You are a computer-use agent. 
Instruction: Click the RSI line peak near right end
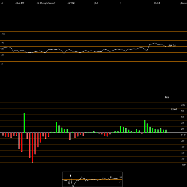coord(155,43)
